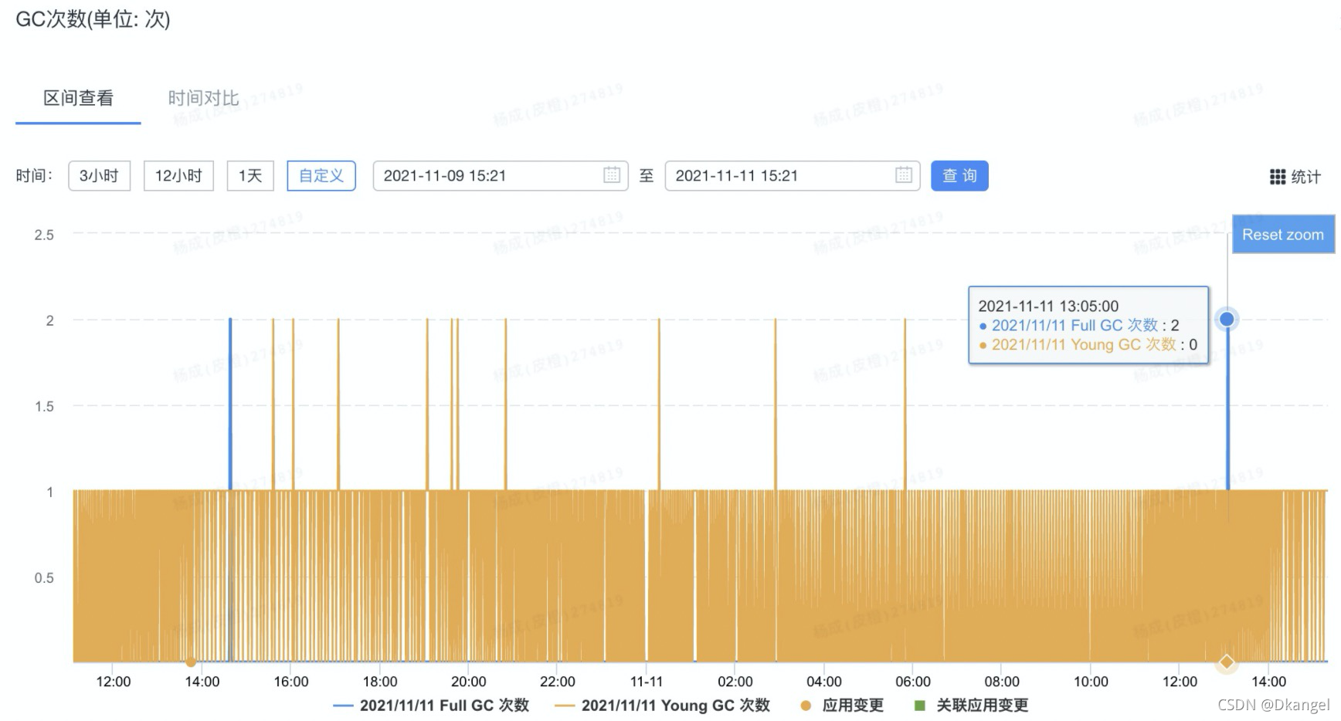The height and width of the screenshot is (721, 1341).
Task: Focus the start date field 2021-11-09 15:21
Action: [x=501, y=176]
